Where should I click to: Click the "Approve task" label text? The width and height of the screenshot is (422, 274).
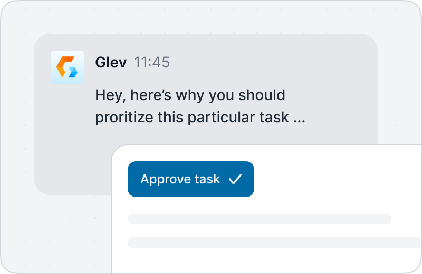(x=180, y=179)
